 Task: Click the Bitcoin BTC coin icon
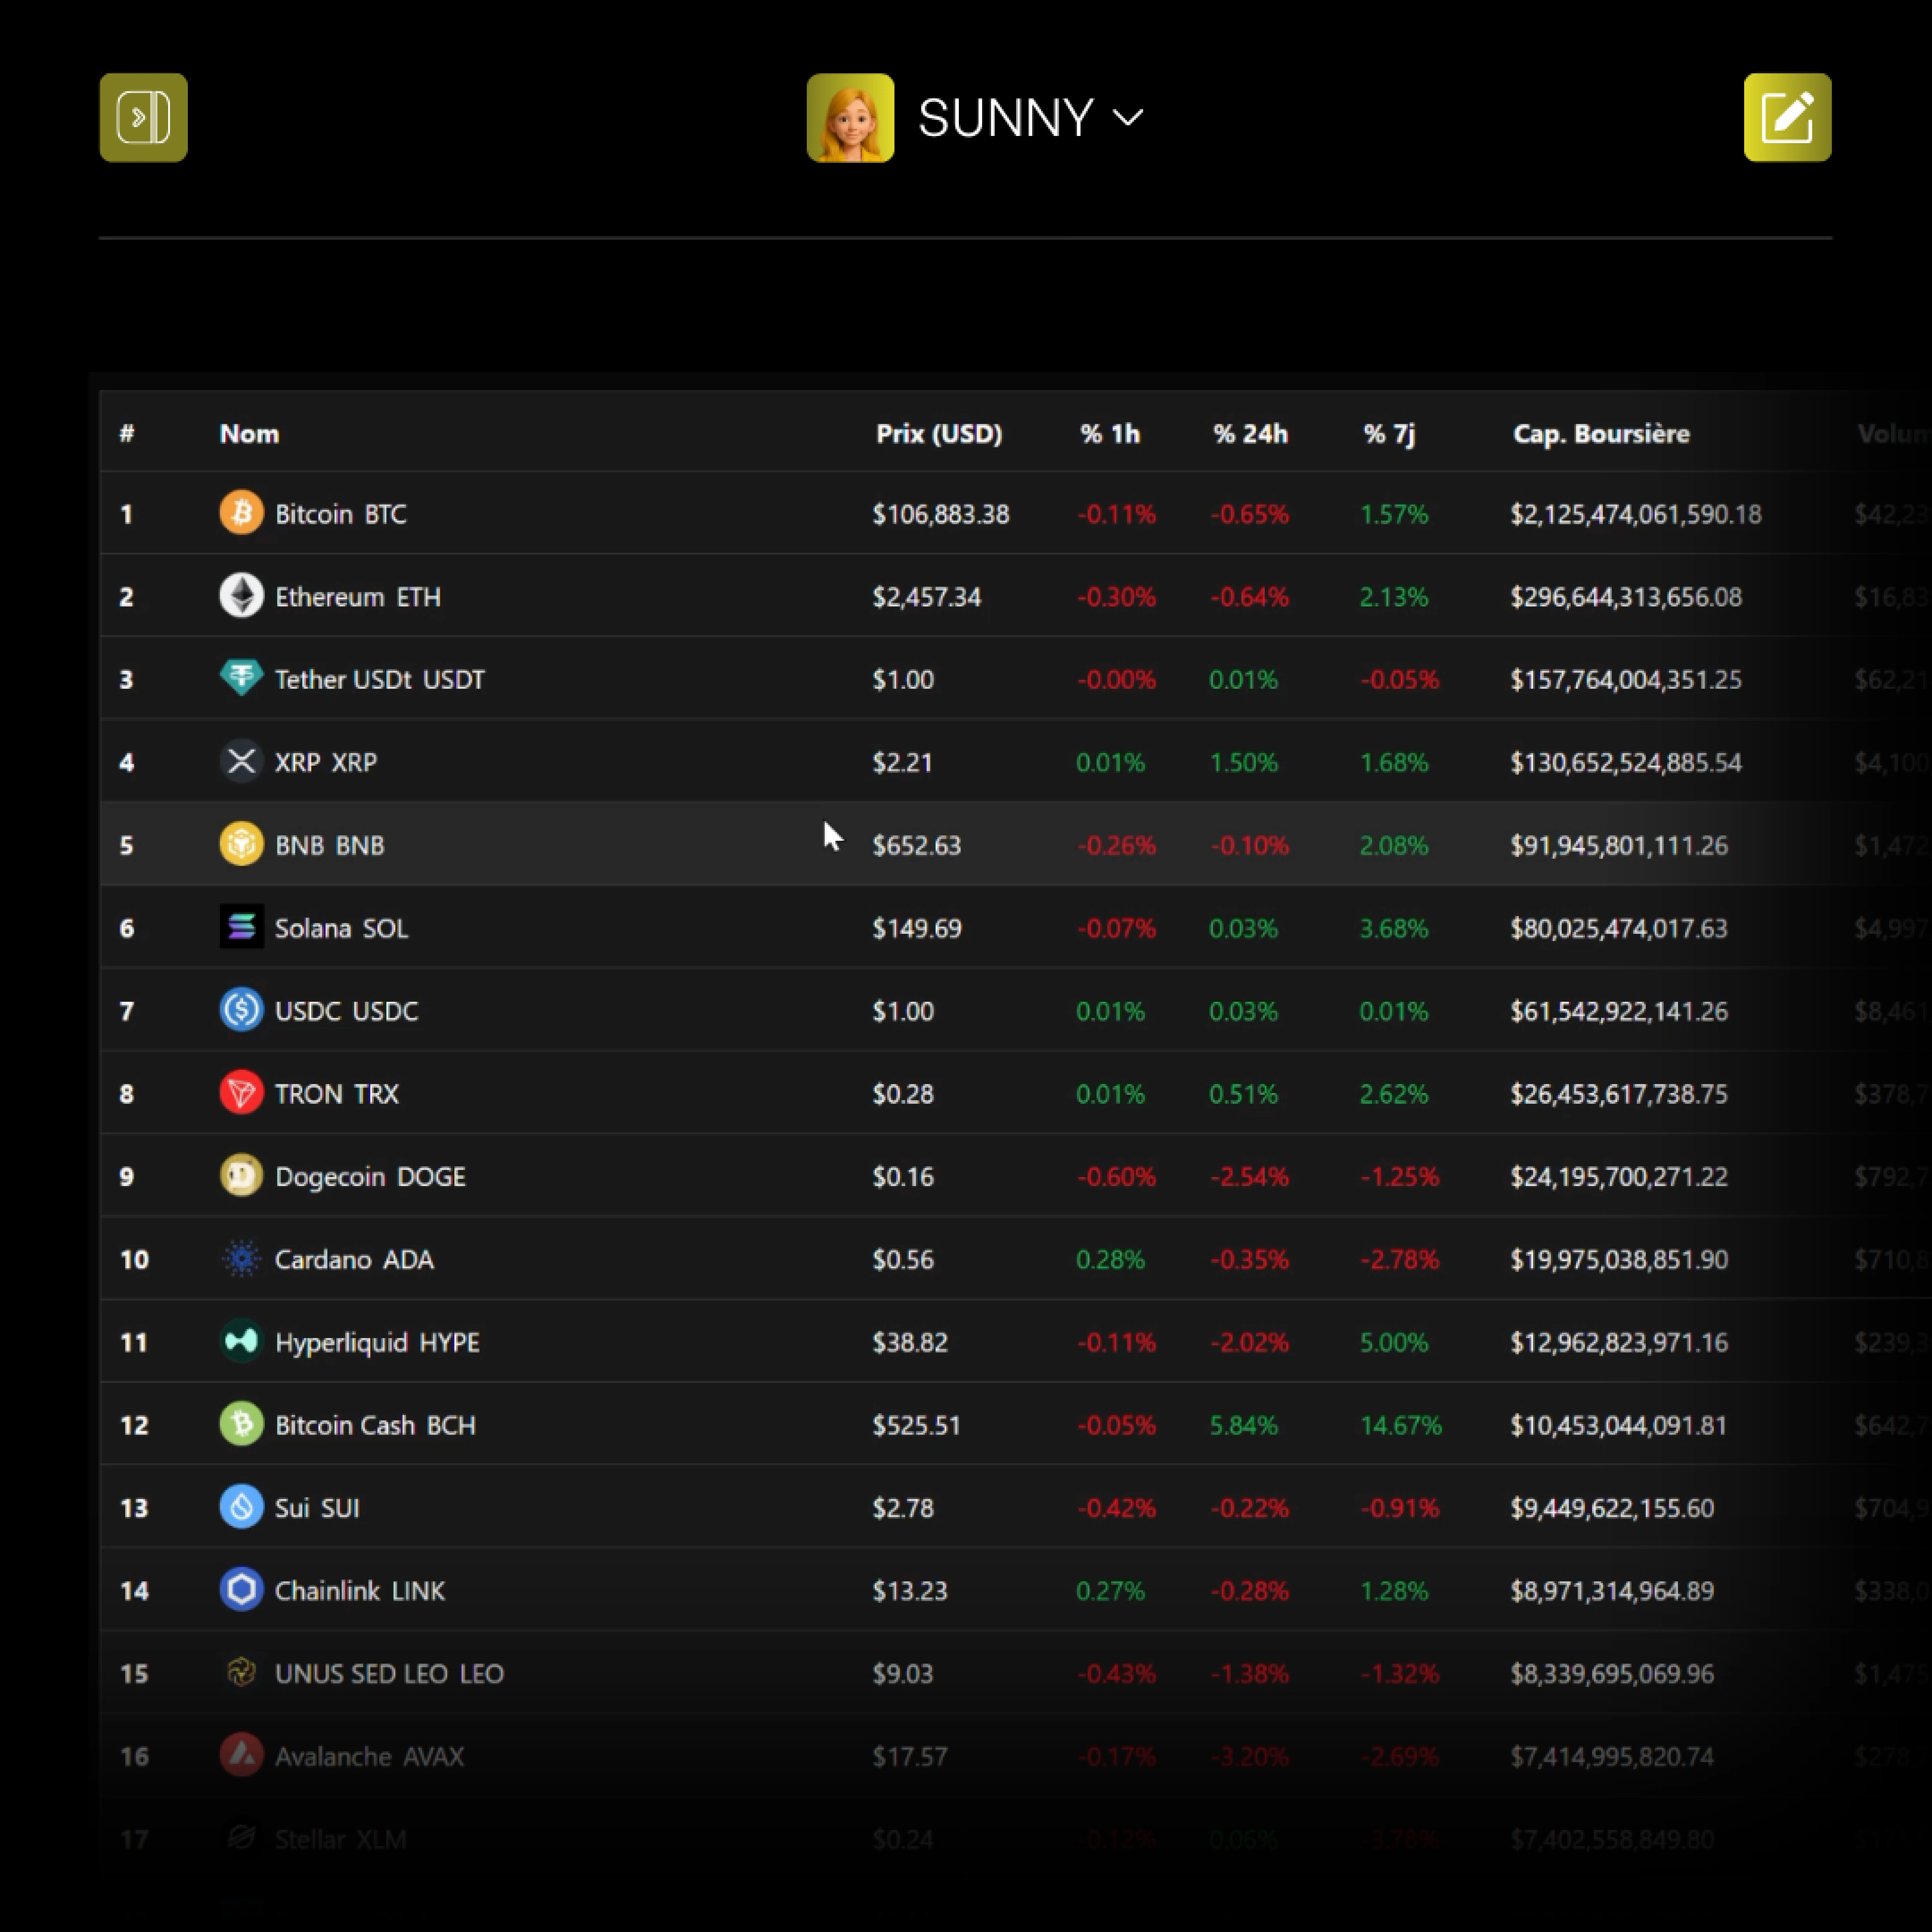pos(241,513)
